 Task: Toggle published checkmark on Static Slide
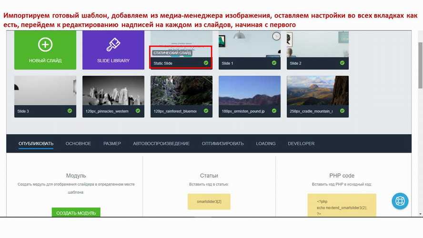pyautogui.click(x=206, y=63)
